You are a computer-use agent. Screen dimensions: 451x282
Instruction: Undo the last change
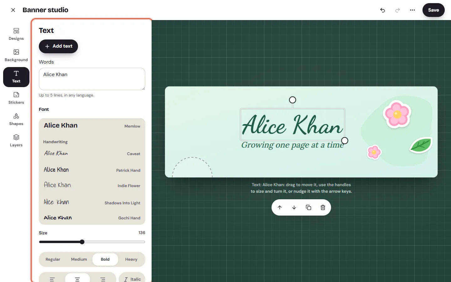tap(382, 10)
